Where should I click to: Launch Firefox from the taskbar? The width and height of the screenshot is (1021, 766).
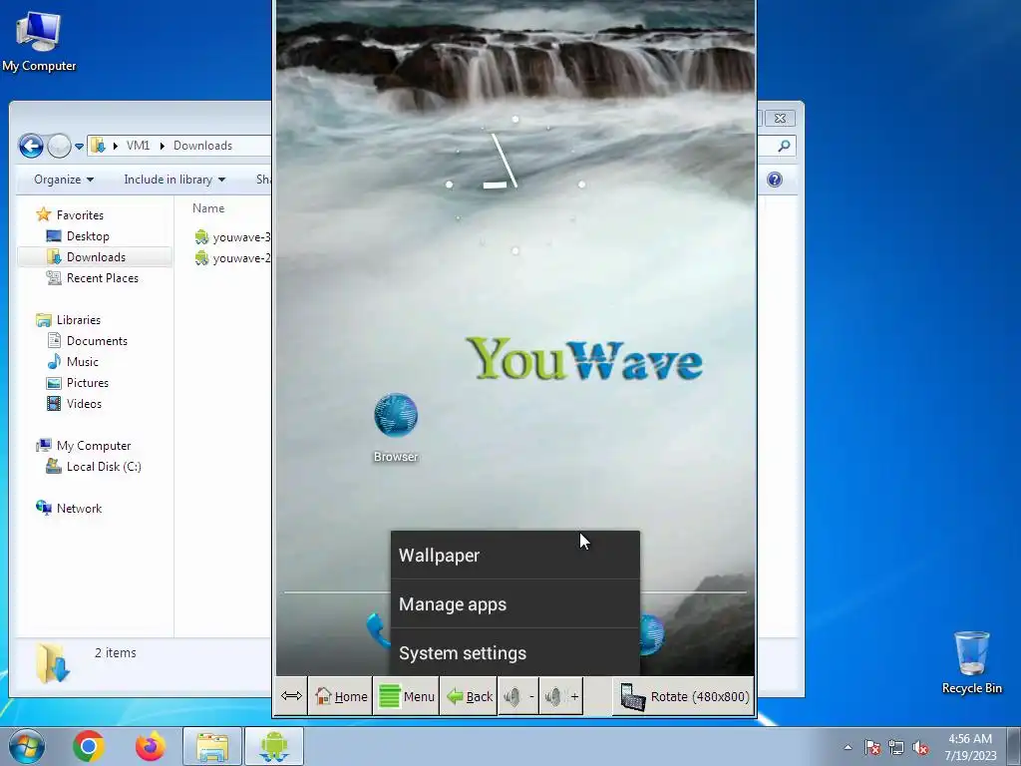[x=150, y=746]
